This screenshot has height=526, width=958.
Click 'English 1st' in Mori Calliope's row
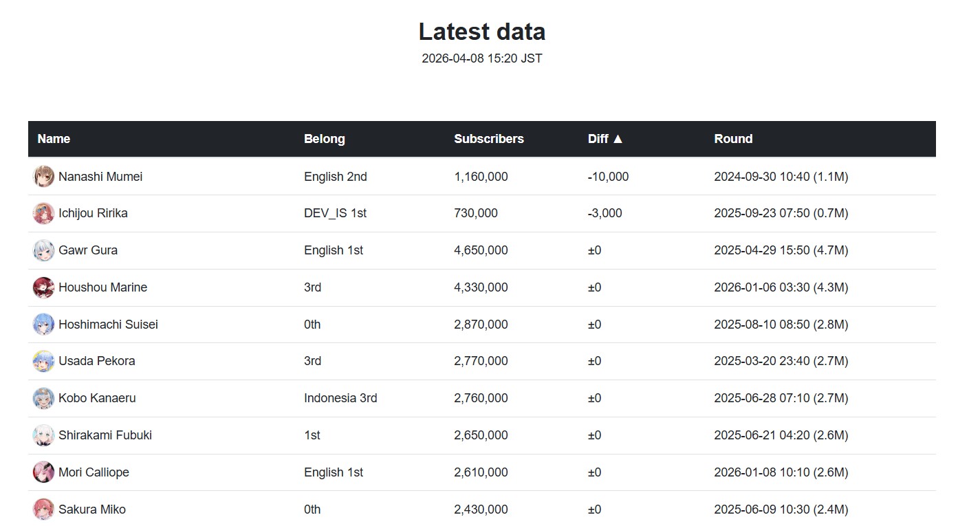(334, 472)
